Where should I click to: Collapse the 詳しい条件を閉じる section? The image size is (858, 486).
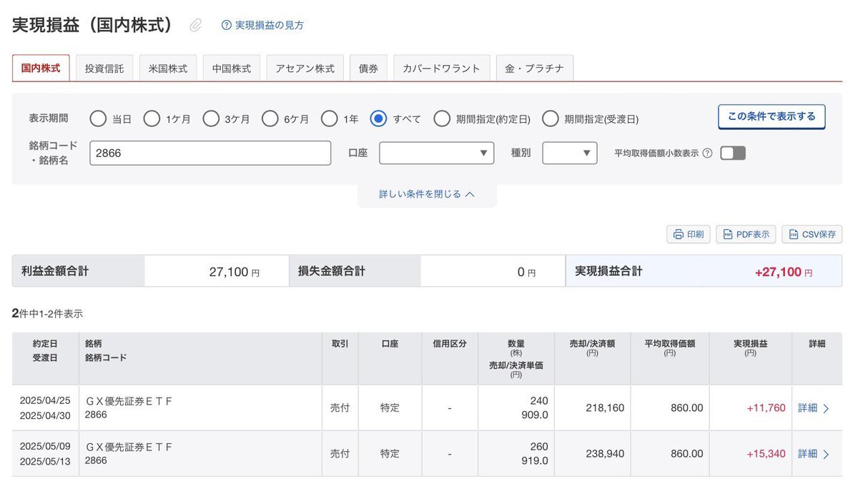coord(427,193)
